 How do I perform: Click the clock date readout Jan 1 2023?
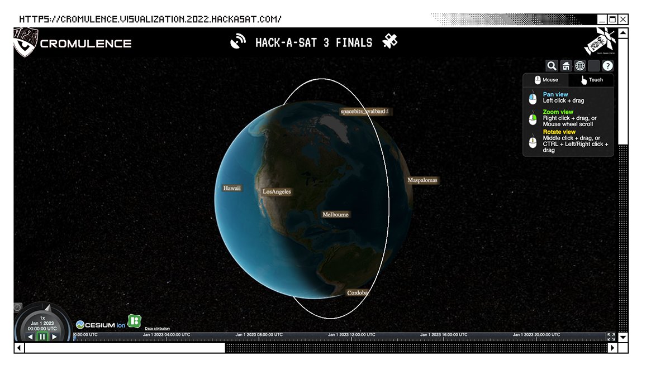point(42,323)
